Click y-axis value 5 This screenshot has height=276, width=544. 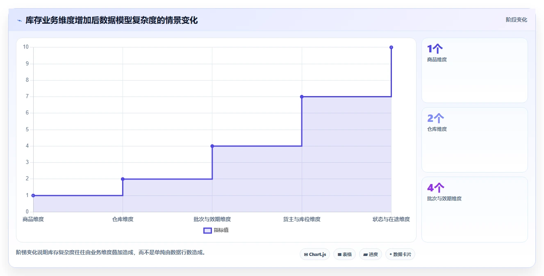(27, 130)
